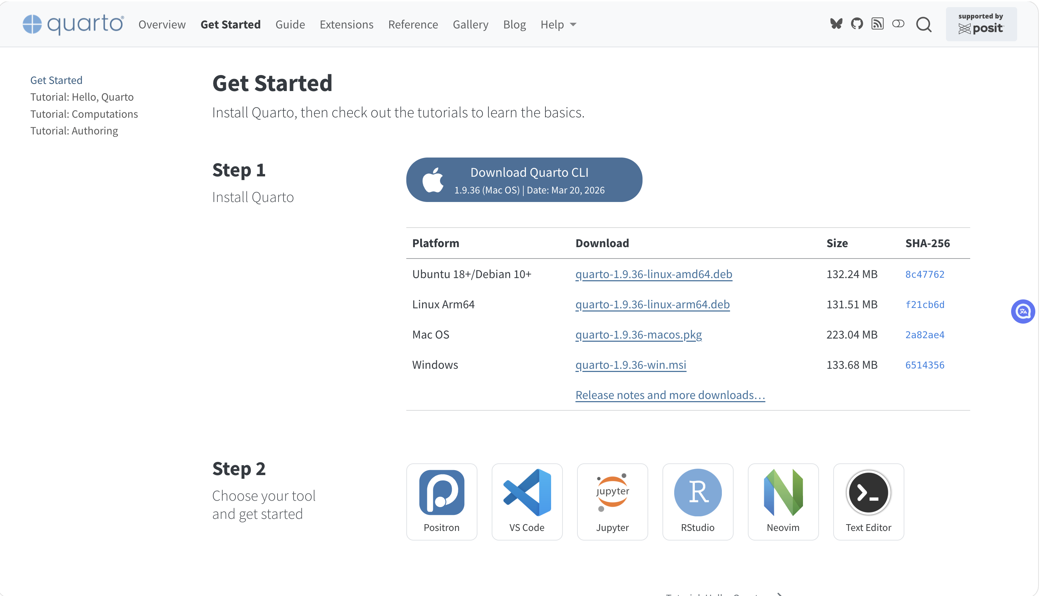Open the Guide nav item

290,25
